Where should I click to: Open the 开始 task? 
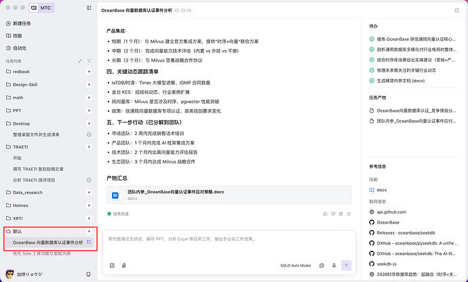pyautogui.click(x=17, y=158)
